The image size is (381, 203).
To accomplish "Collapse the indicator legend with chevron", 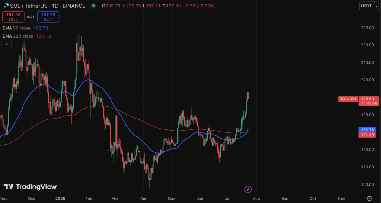I will click(x=7, y=45).
